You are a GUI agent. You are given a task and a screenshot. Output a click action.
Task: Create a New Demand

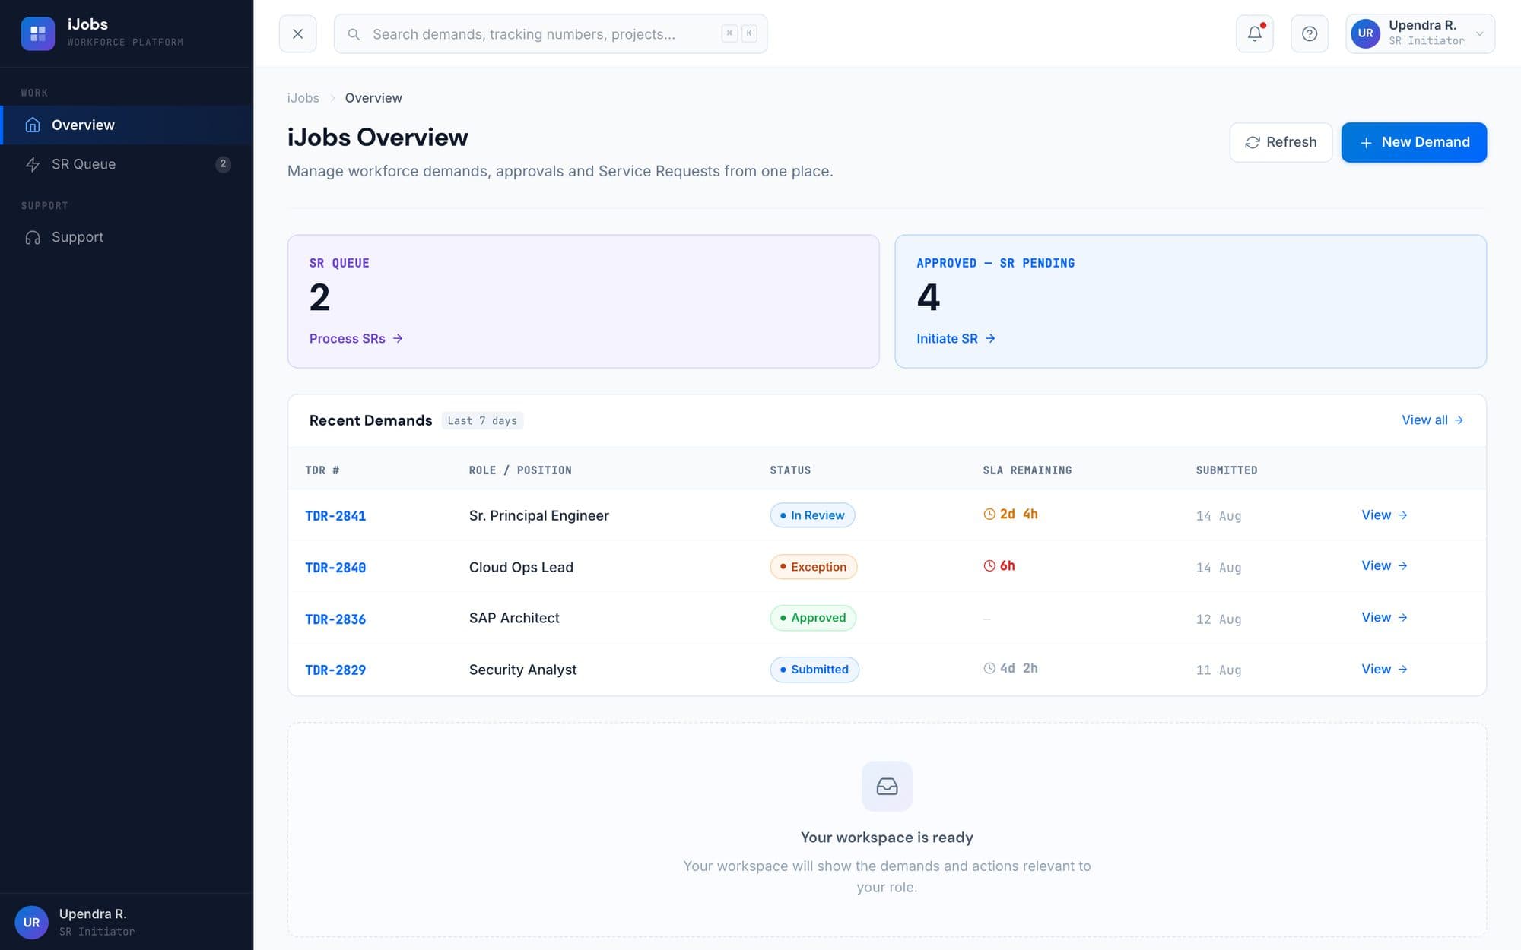pyautogui.click(x=1414, y=142)
